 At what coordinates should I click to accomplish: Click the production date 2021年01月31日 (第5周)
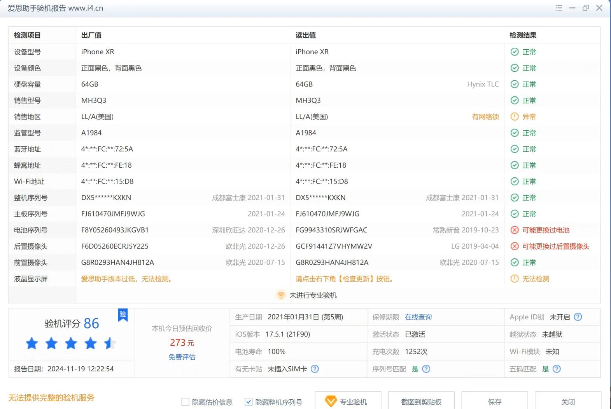click(305, 317)
